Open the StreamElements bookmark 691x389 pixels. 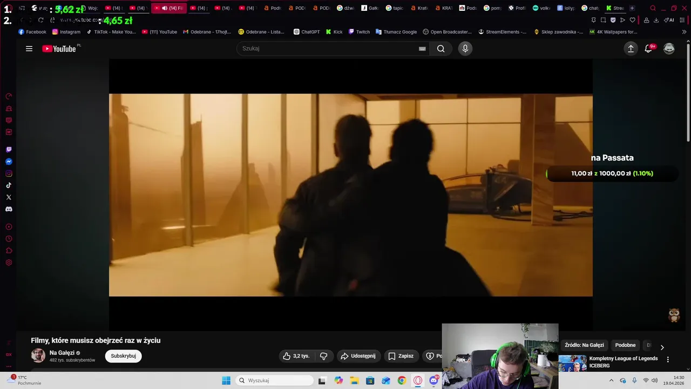(x=502, y=32)
